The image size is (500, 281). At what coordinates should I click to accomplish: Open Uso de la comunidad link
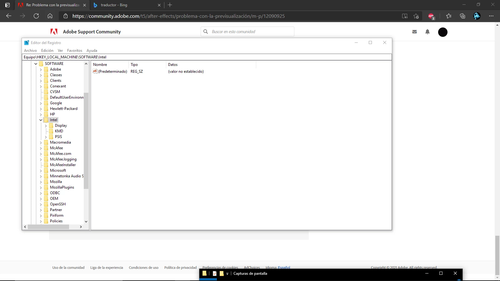(x=68, y=268)
